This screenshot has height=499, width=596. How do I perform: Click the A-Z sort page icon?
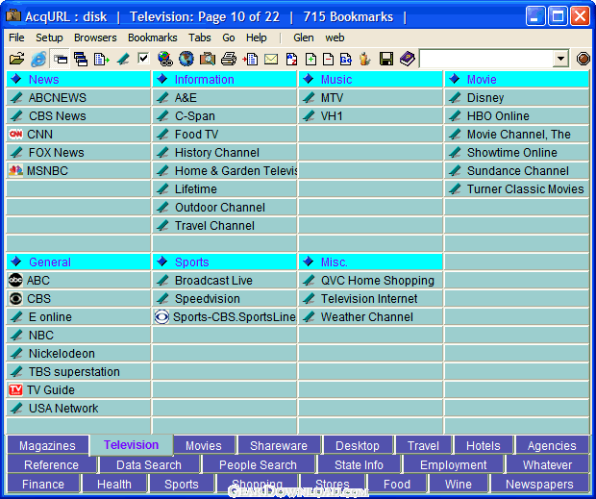(x=291, y=59)
